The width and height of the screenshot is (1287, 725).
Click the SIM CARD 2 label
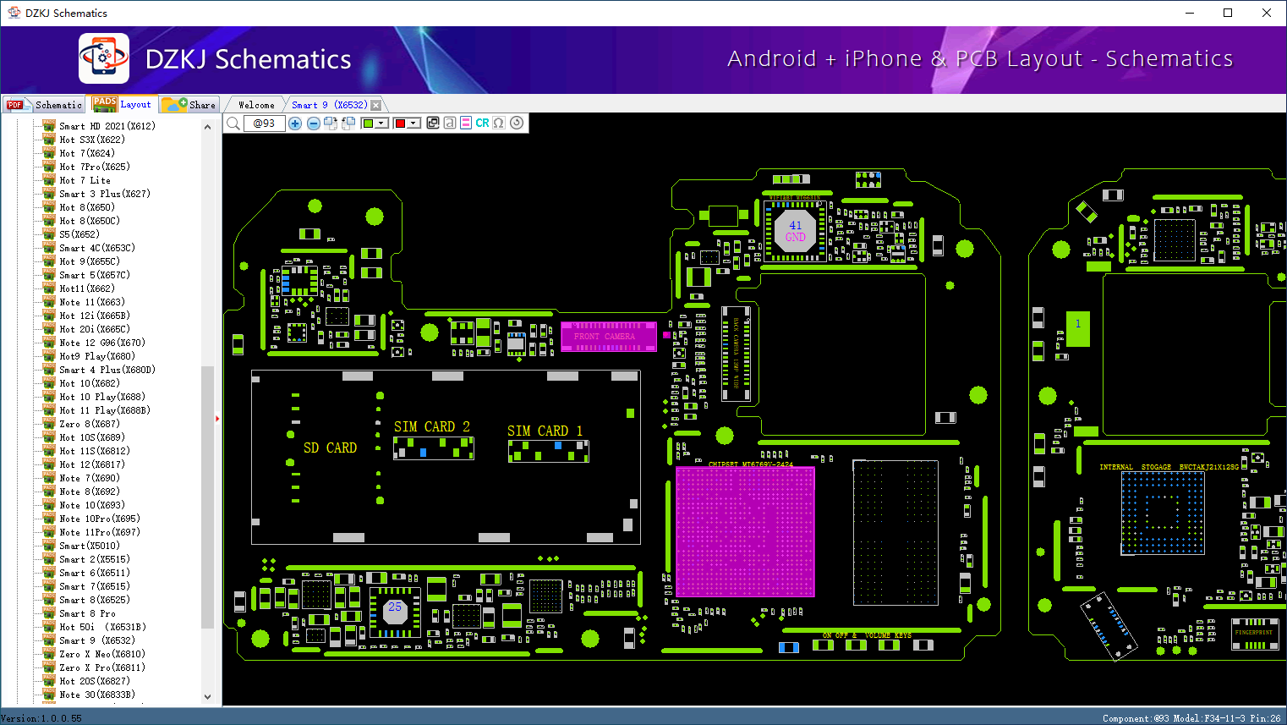tap(431, 426)
